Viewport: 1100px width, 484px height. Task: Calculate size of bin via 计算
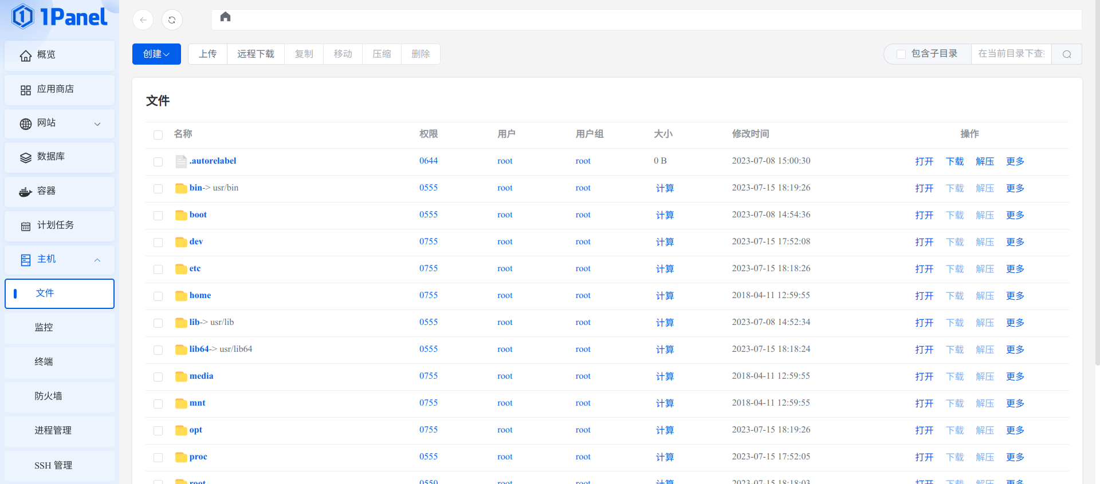pos(665,188)
